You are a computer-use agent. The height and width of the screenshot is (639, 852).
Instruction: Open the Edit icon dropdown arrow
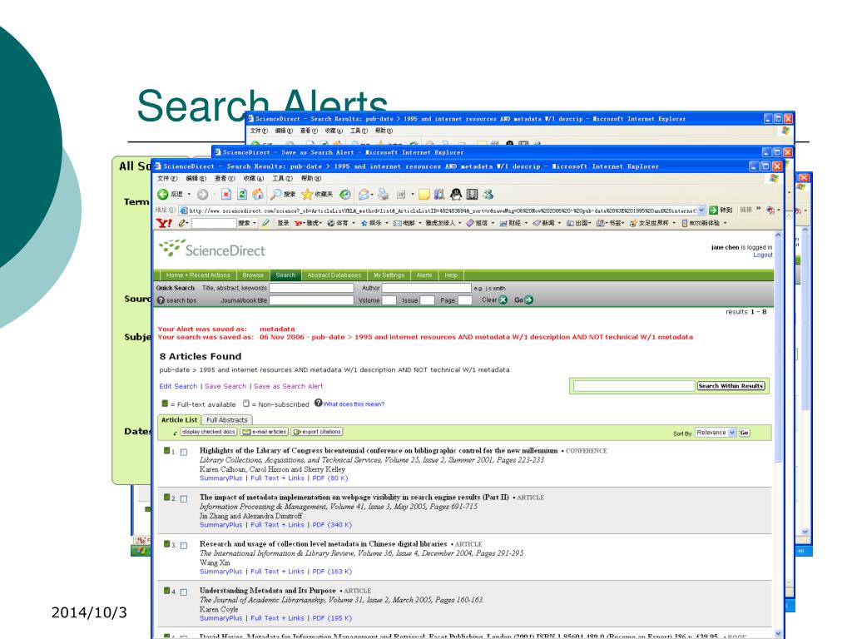click(413, 194)
